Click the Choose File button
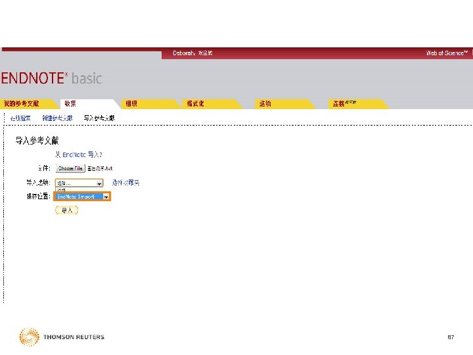Viewport: 473px width, 355px height. 70,168
